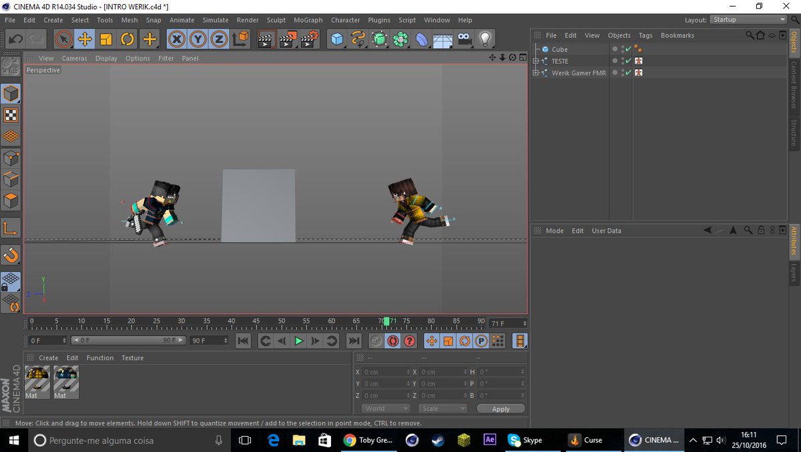Viewport: 801px width, 452px height.
Task: Click the Undo arrow in toolbar
Action: pos(15,39)
